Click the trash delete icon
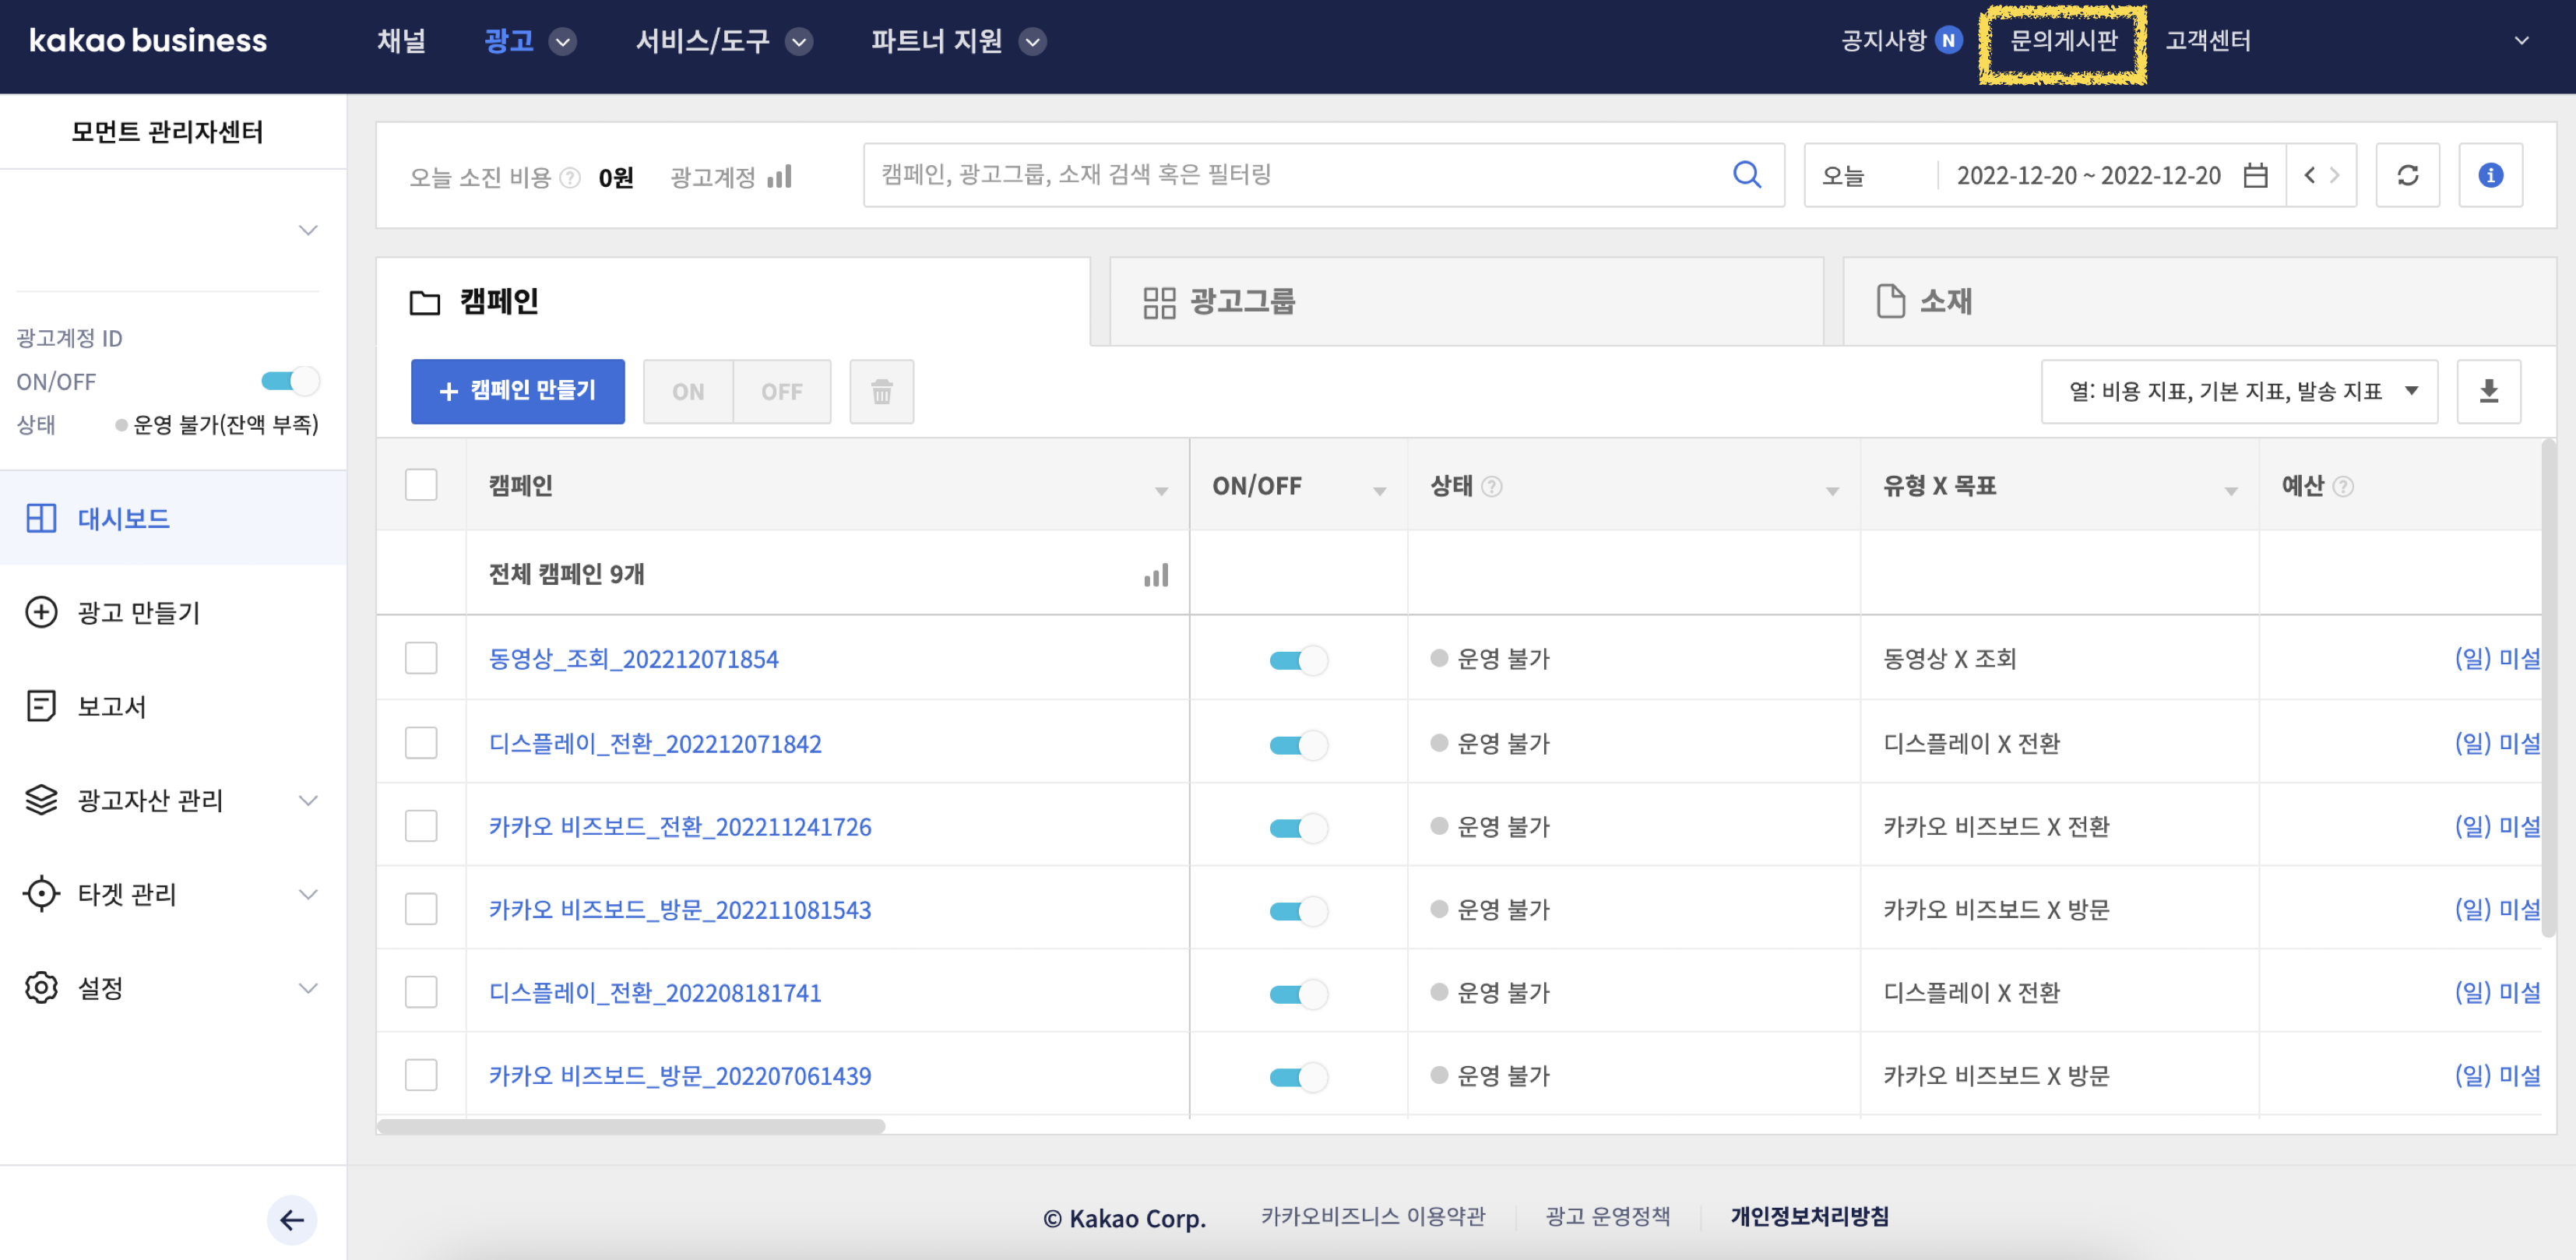 pyautogui.click(x=881, y=391)
